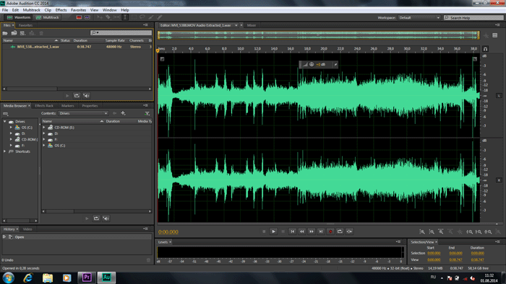Click Add Shortcut plus icon in Media Browser
Image resolution: width=506 pixels, height=284 pixels.
point(123,113)
